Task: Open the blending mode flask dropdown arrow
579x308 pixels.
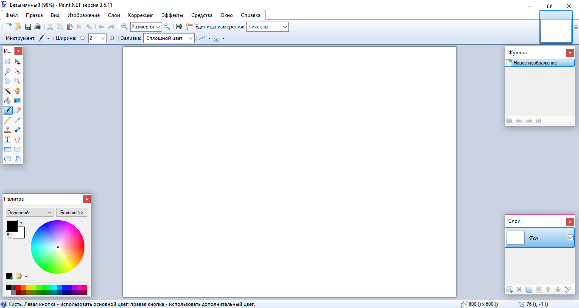Action: 224,38
